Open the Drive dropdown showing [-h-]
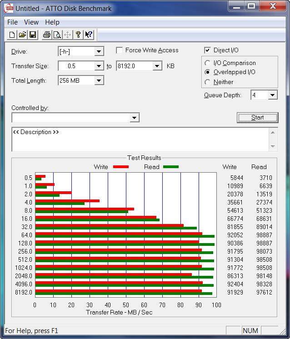The height and width of the screenshot is (339, 290). (x=99, y=51)
